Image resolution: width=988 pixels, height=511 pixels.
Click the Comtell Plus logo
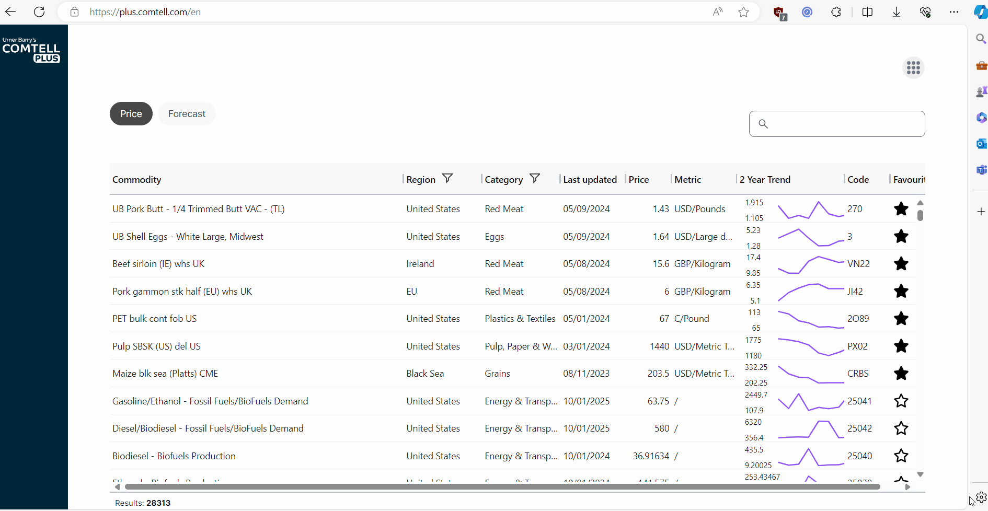[x=31, y=50]
